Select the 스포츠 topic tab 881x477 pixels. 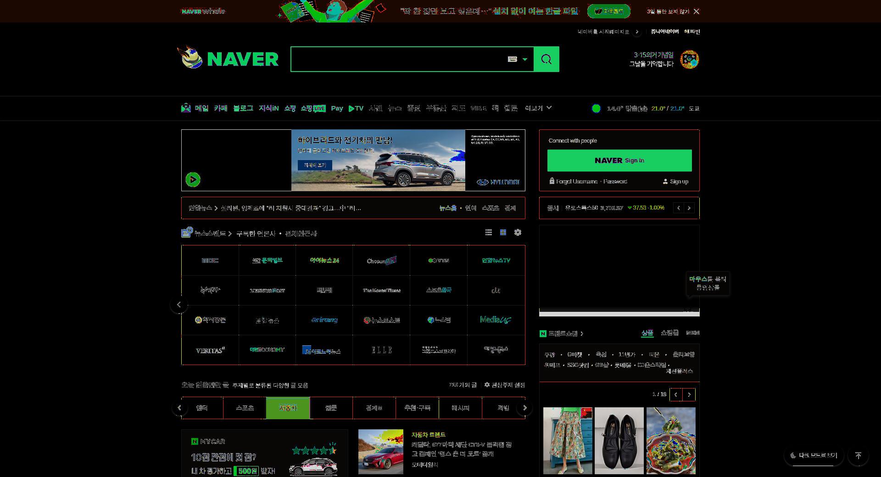tap(245, 408)
